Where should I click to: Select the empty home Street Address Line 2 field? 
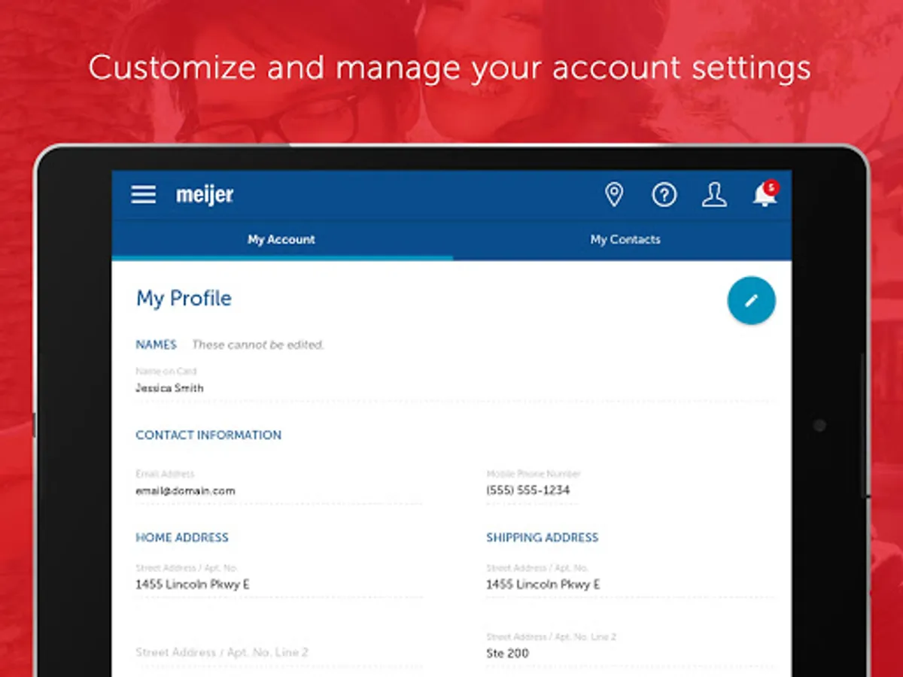click(279, 652)
